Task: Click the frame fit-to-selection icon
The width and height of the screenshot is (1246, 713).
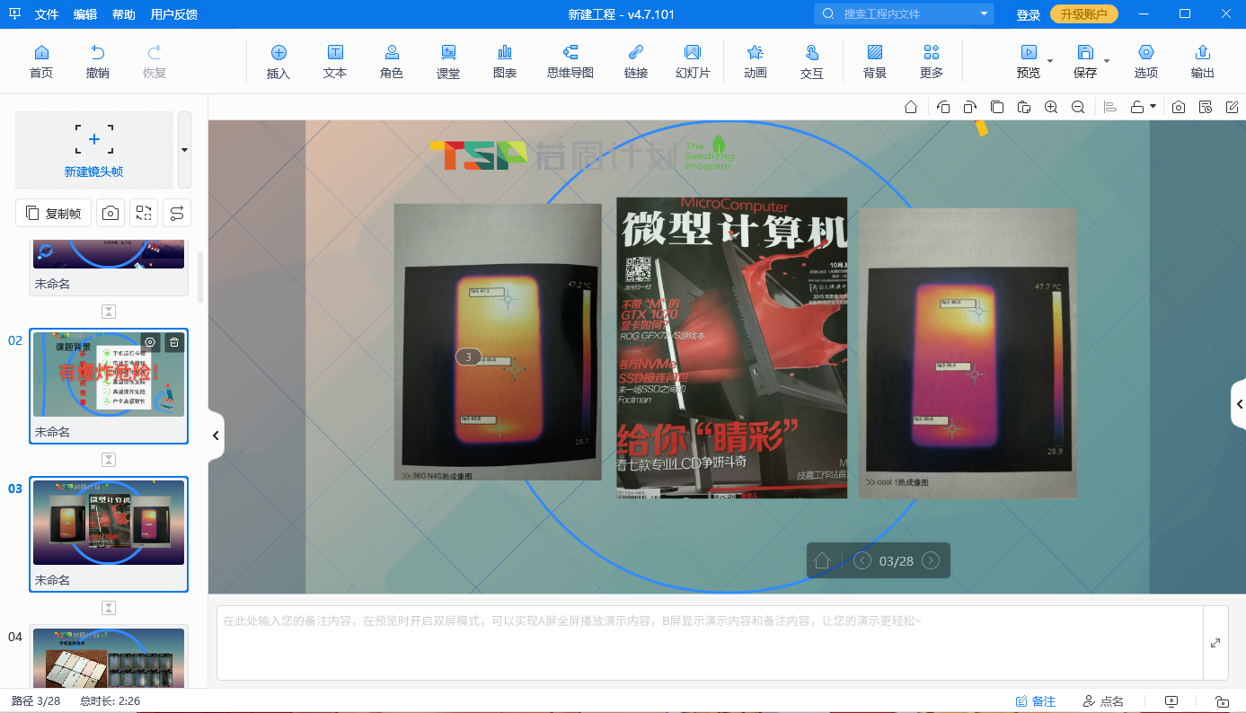Action: 144,213
